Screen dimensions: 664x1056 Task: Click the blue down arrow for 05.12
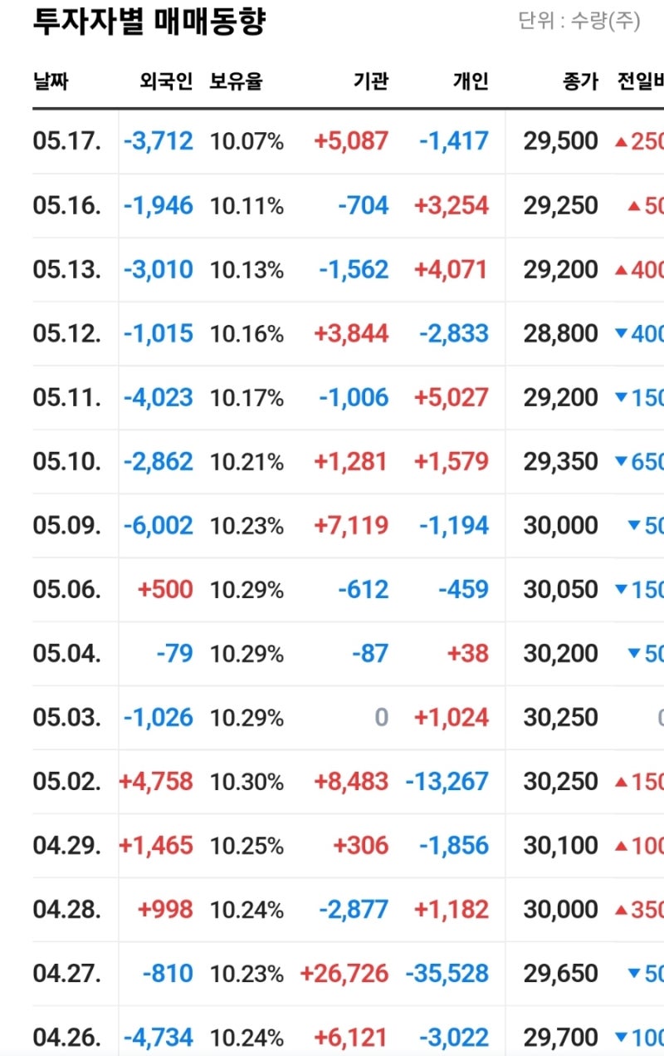click(620, 334)
